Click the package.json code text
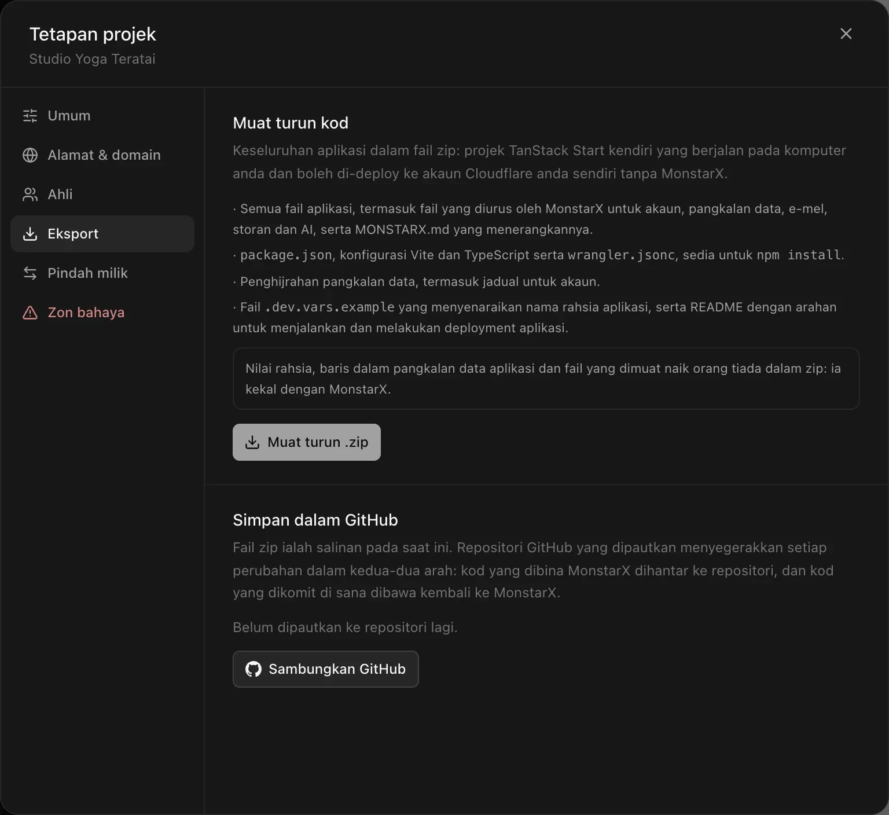Image resolution: width=889 pixels, height=815 pixels. point(286,255)
